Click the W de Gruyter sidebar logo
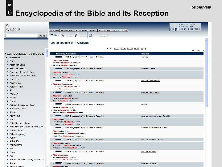 (x=13, y=28)
